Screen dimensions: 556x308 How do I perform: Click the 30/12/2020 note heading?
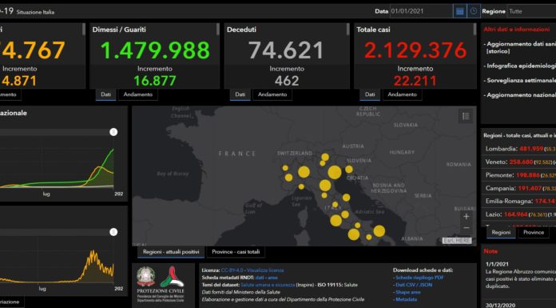(x=500, y=305)
